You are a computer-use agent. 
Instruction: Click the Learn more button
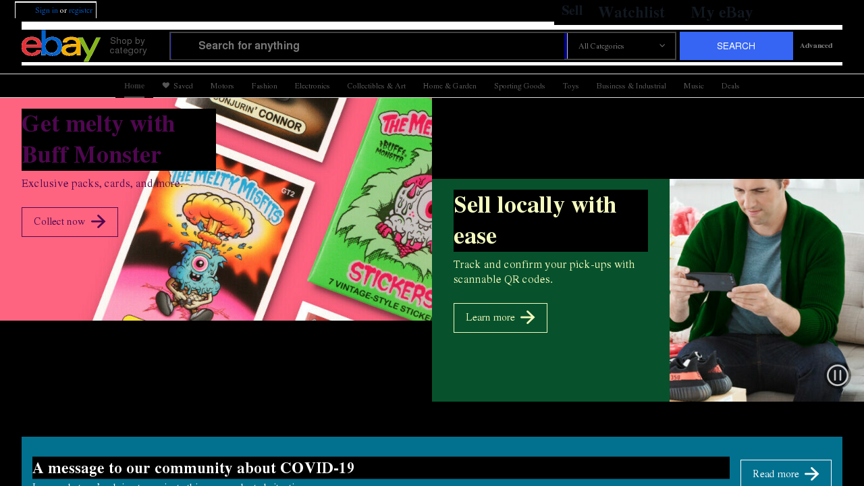[500, 318]
